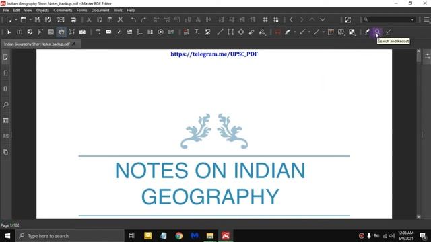Open the Comments menu
This screenshot has width=431, height=242.
[x=63, y=11]
